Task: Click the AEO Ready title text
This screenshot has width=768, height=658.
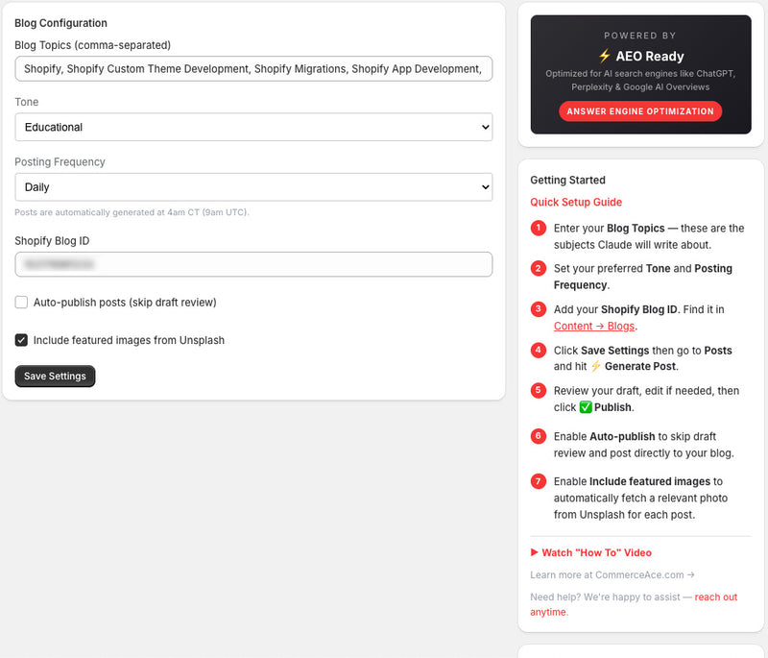Action: pyautogui.click(x=650, y=56)
